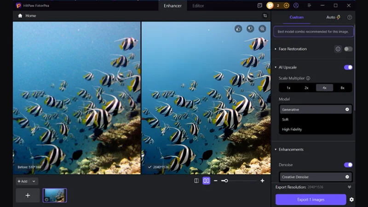Disable the Denoise toggle
Screen dimensions: 368x207
(x=348, y=165)
